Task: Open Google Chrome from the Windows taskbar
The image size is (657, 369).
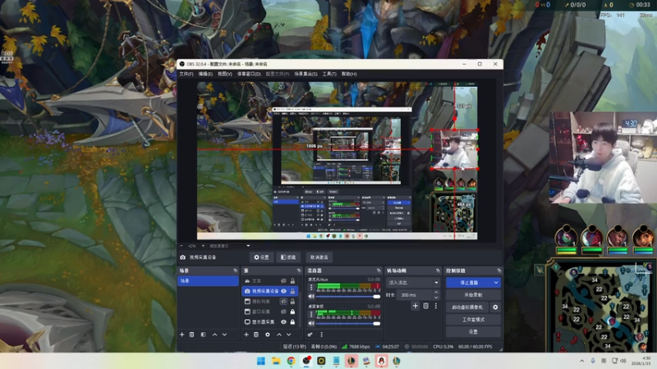Action: pyautogui.click(x=291, y=361)
